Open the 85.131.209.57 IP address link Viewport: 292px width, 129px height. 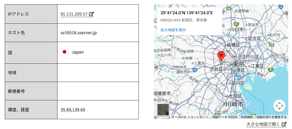point(74,14)
